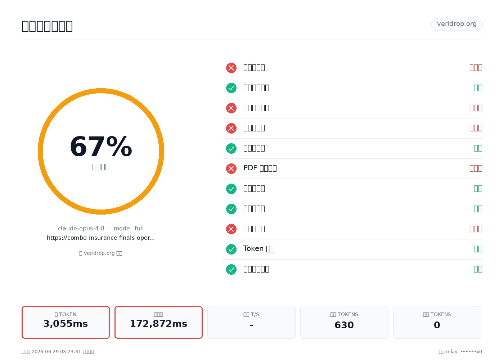
Task: Open the veridrop.org badge in the header
Action: [457, 24]
